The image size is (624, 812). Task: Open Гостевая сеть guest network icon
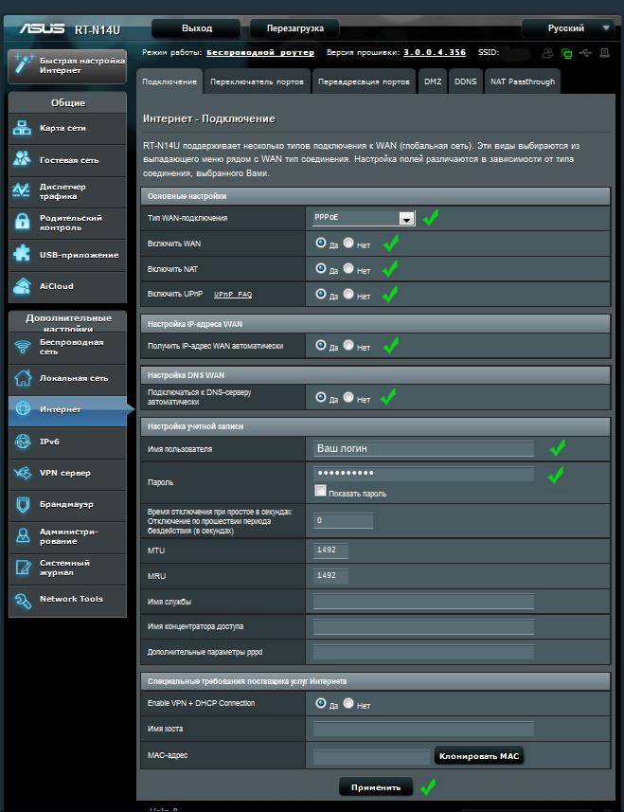point(22,160)
